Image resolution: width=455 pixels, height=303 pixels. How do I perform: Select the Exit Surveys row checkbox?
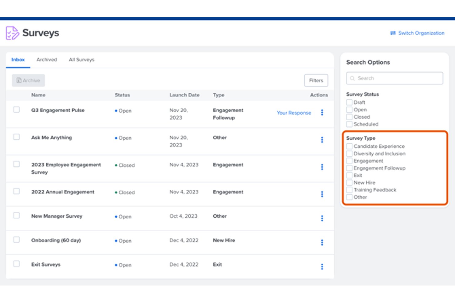[x=16, y=264]
